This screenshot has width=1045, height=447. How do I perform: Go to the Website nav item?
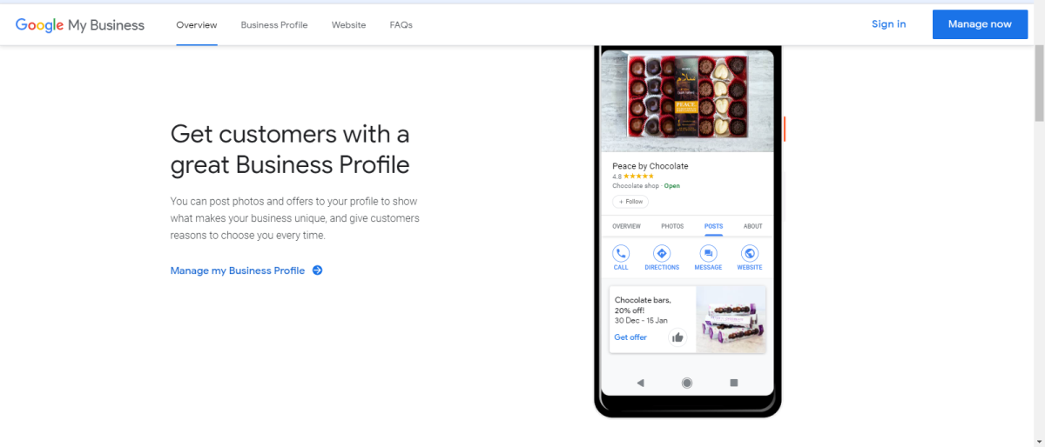tap(348, 25)
